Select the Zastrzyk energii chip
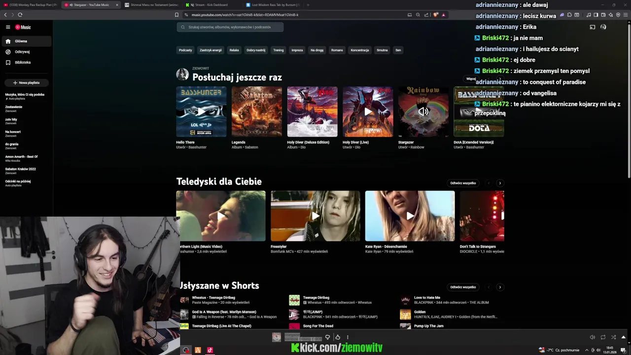Image resolution: width=631 pixels, height=355 pixels. tap(210, 50)
